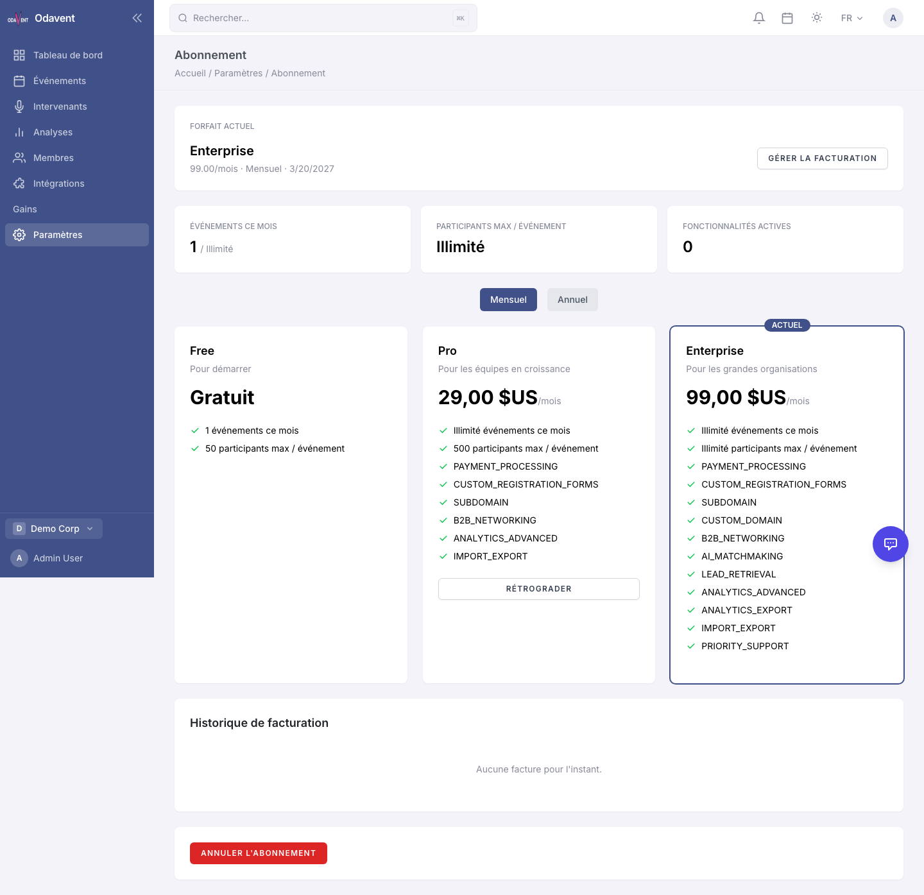Viewport: 924px width, 895px height.
Task: Click 'Aucune facture pour l'instant.' text
Action: pyautogui.click(x=539, y=769)
